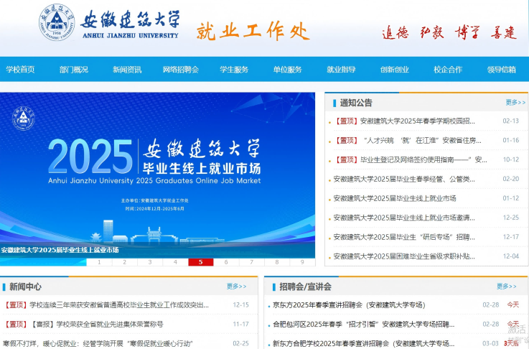This screenshot has height=349, width=529.
Task: Select 就业指导 from the navigation bar
Action: (341, 70)
